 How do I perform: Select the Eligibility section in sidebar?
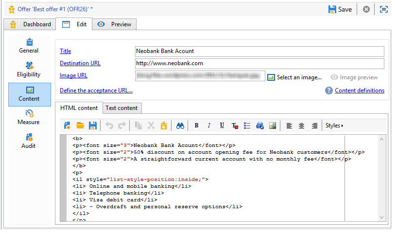click(29, 70)
